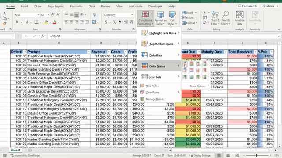The image size is (282, 158).
Task: Toggle Bottom Align in Alignment group
Action: pyautogui.click(x=77, y=14)
